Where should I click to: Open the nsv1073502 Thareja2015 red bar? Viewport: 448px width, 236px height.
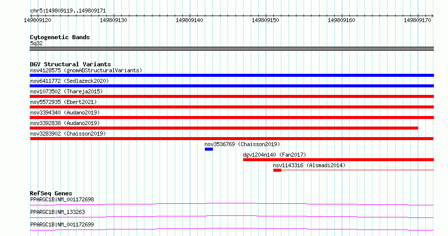coord(232,96)
